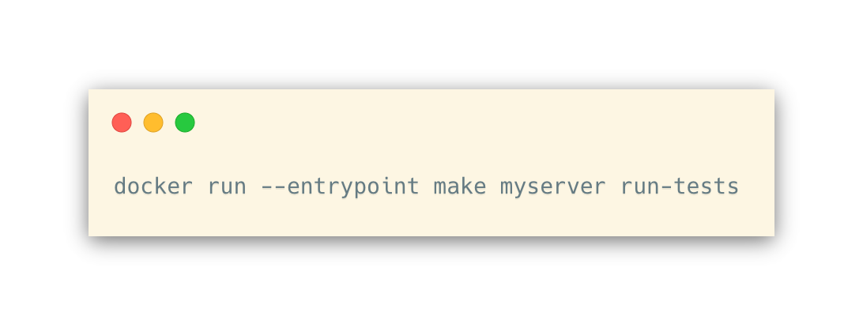Image resolution: width=863 pixels, height=324 pixels.
Task: Click the "point" part of --entrypoint
Action: [386, 187]
